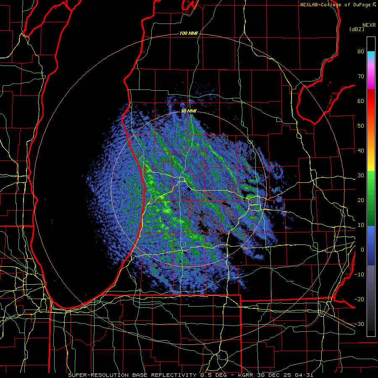This screenshot has width=378, height=378.
Task: Click the 60 value on the dBZ scale
Action: coord(361,101)
